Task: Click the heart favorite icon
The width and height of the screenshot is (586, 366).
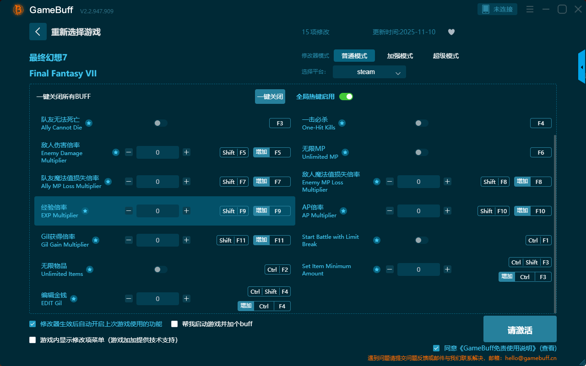Action: (x=451, y=32)
